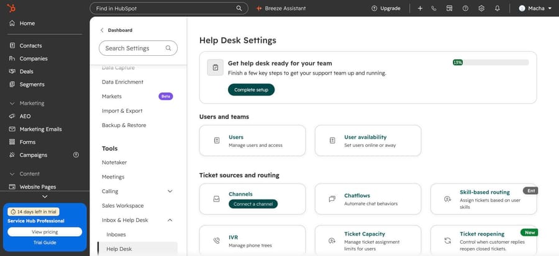Open Markets settings
This screenshot has width=559, height=256.
[x=112, y=96]
